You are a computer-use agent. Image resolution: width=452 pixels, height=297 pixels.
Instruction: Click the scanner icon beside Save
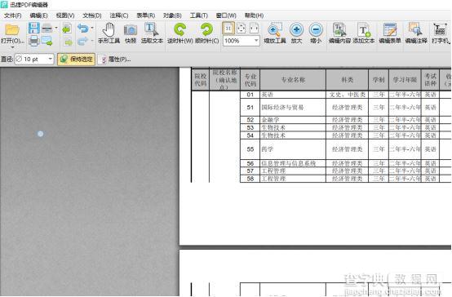[47, 29]
